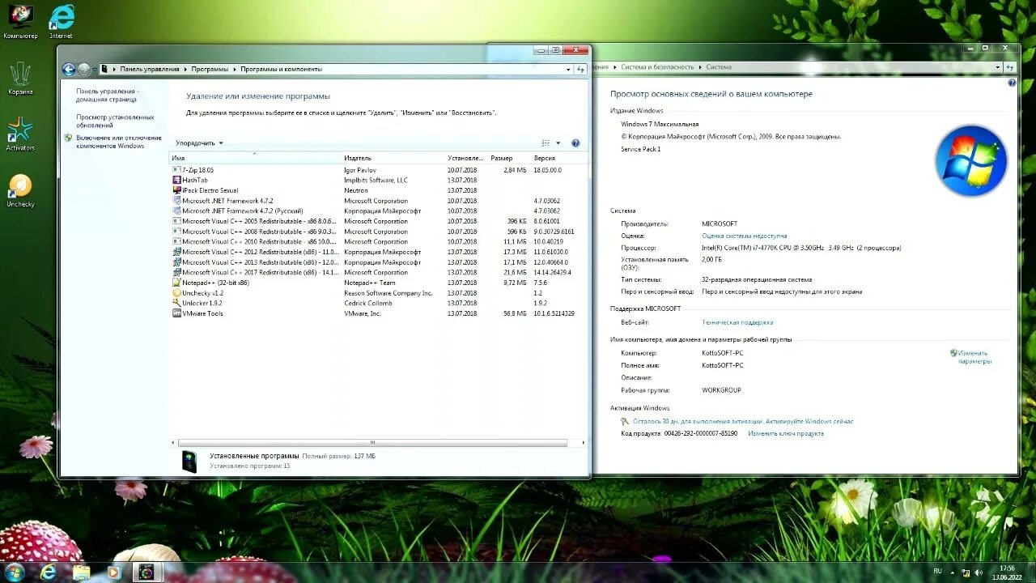Click the Программы breadcrumb segment
Viewport: 1036px width, 583px height.
(x=210, y=70)
